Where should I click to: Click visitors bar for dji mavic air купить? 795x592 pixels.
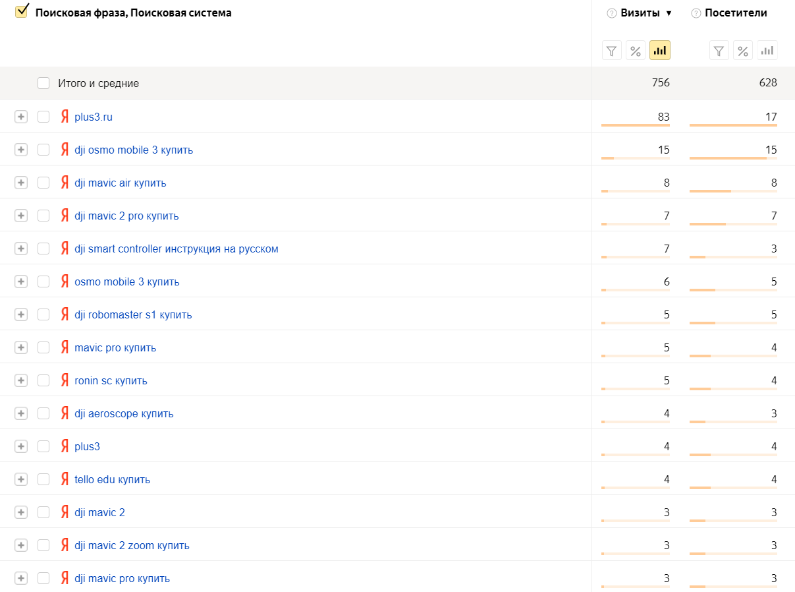coord(733,191)
